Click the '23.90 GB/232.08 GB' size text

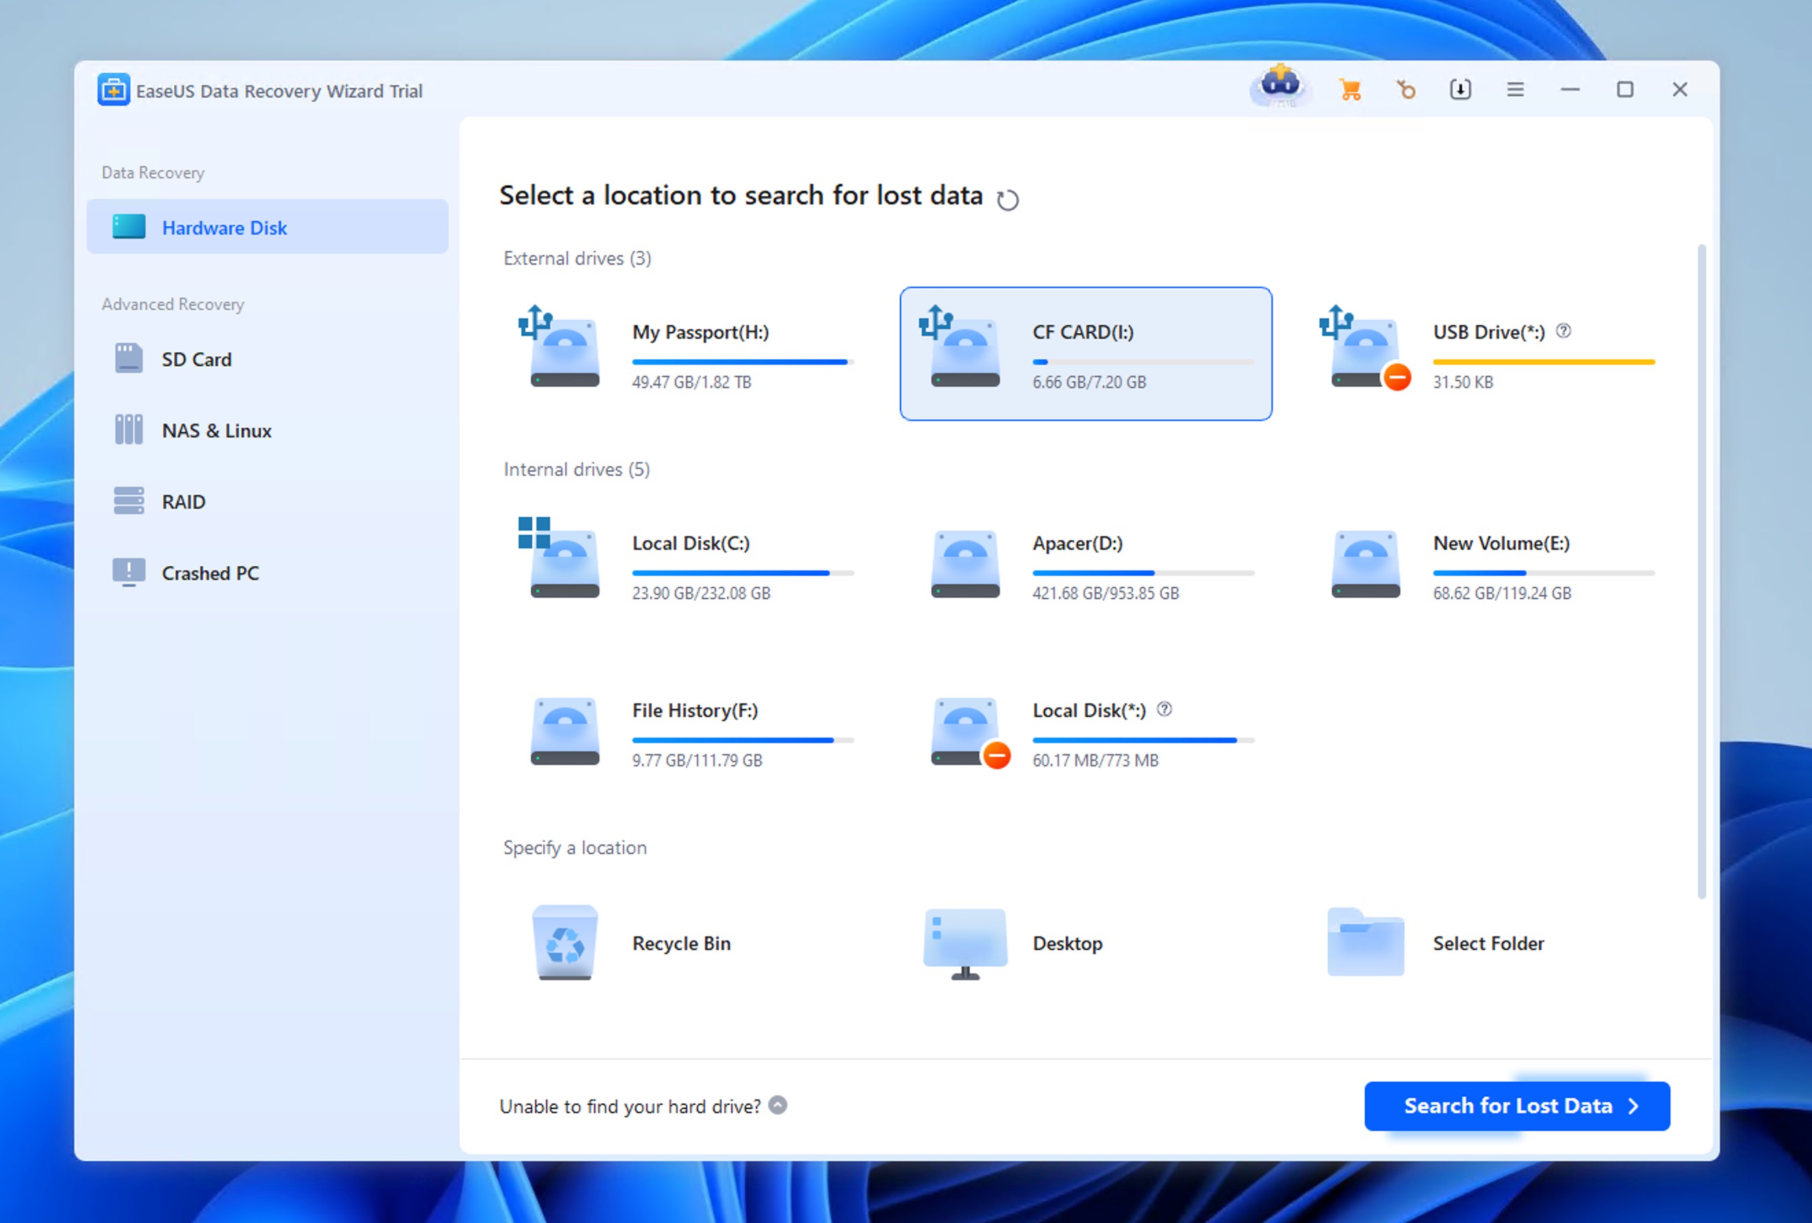point(701,593)
